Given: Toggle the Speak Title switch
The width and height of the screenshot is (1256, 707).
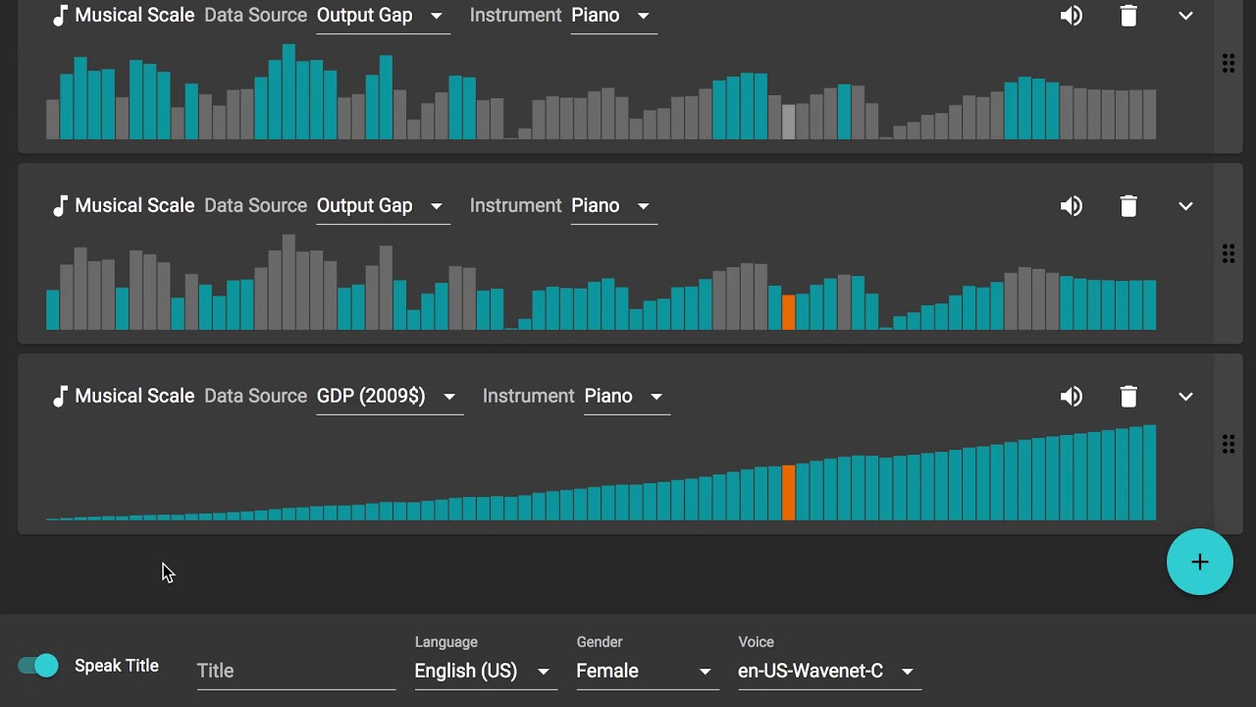Looking at the screenshot, I should (x=38, y=666).
